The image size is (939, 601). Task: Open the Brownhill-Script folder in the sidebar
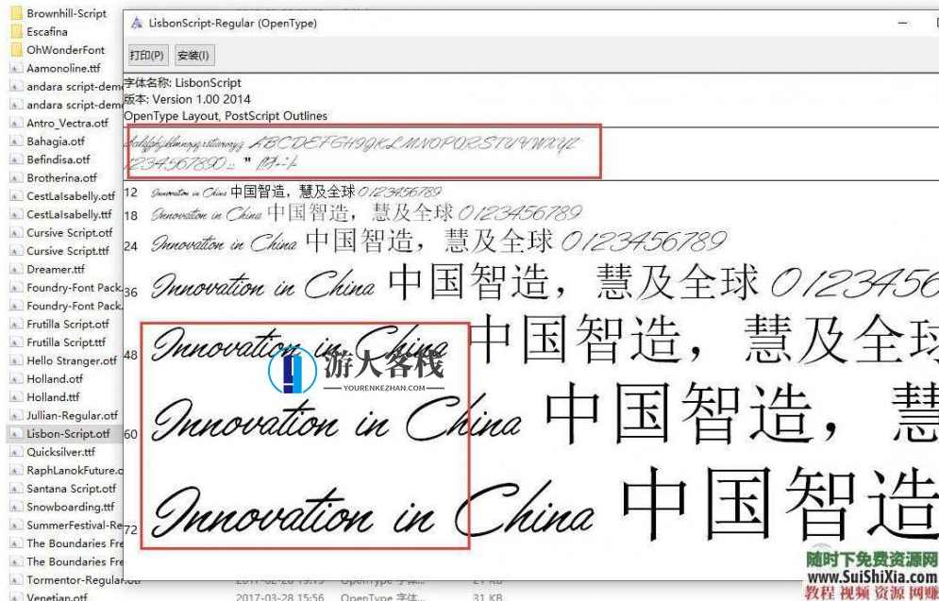pyautogui.click(x=61, y=12)
